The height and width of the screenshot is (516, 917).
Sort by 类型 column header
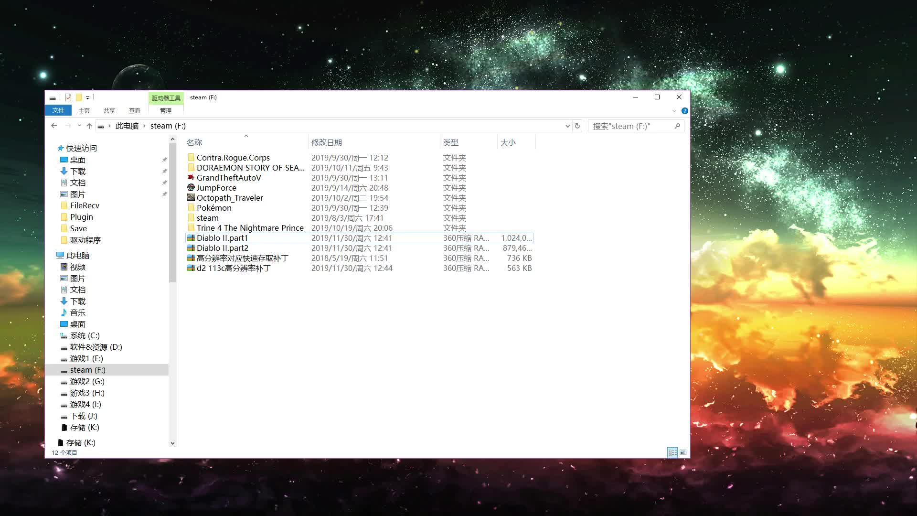(x=450, y=142)
